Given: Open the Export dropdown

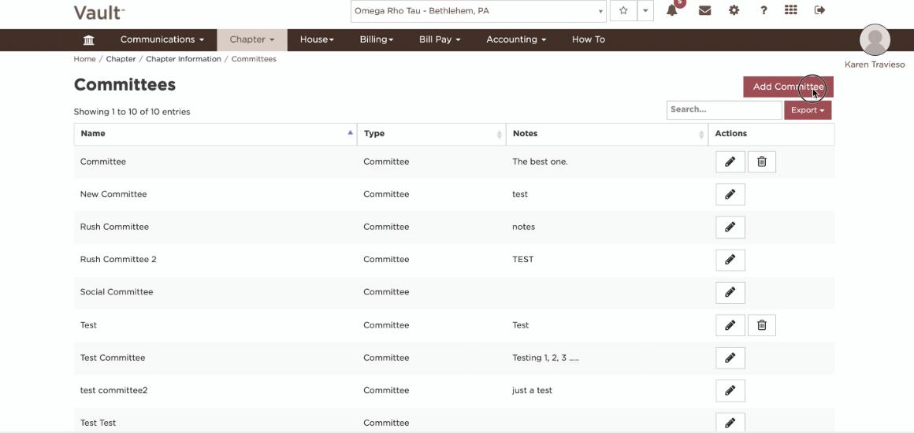Looking at the screenshot, I should coord(808,110).
